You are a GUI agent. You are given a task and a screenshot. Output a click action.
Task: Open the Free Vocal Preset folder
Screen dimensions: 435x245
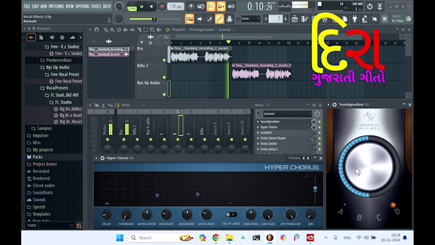click(x=62, y=74)
